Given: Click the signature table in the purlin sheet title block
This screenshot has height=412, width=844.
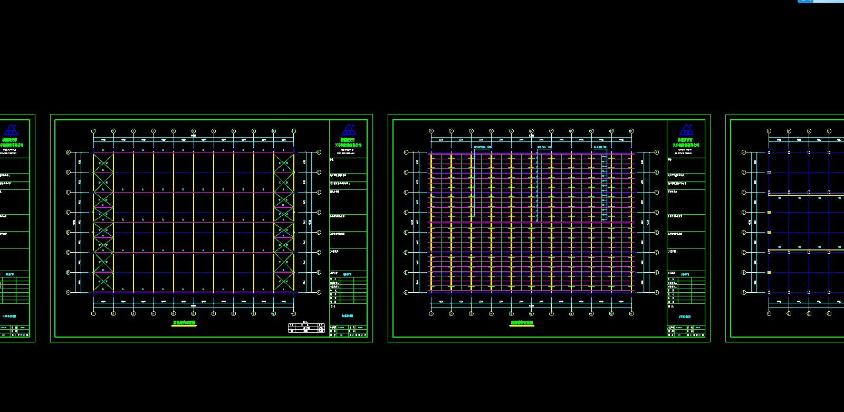Looking at the screenshot, I should (x=686, y=290).
